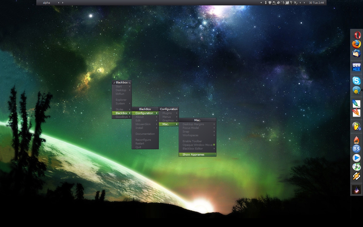Image resolution: width=363 pixels, height=227 pixels.
Task: Click the previous workspace arrow beside alpha
Action: click(x=59, y=3)
